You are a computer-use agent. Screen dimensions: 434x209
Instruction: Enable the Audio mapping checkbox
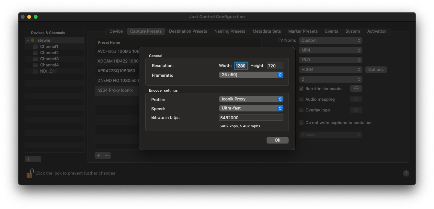(x=301, y=99)
